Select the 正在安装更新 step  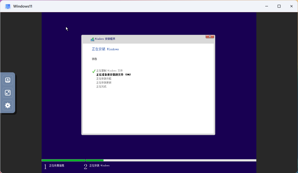point(104,83)
